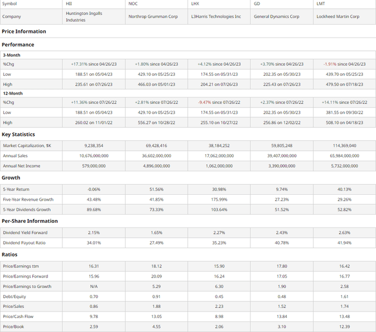Click the Growth section heading
The height and width of the screenshot is (332, 376).
pyautogui.click(x=11, y=178)
